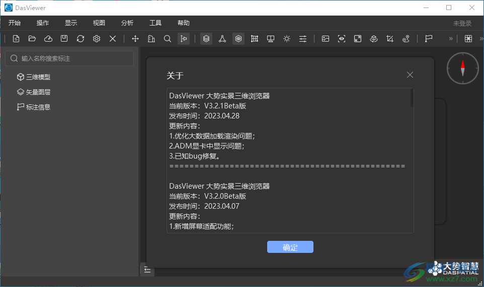This screenshot has height=287, width=484.
Task: Click the new file document icon
Action: 16,39
